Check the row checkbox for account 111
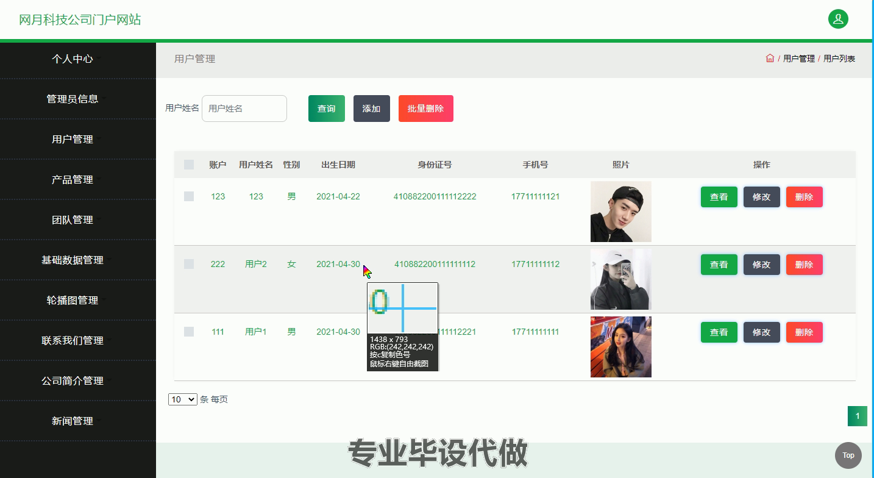The image size is (874, 478). point(189,332)
